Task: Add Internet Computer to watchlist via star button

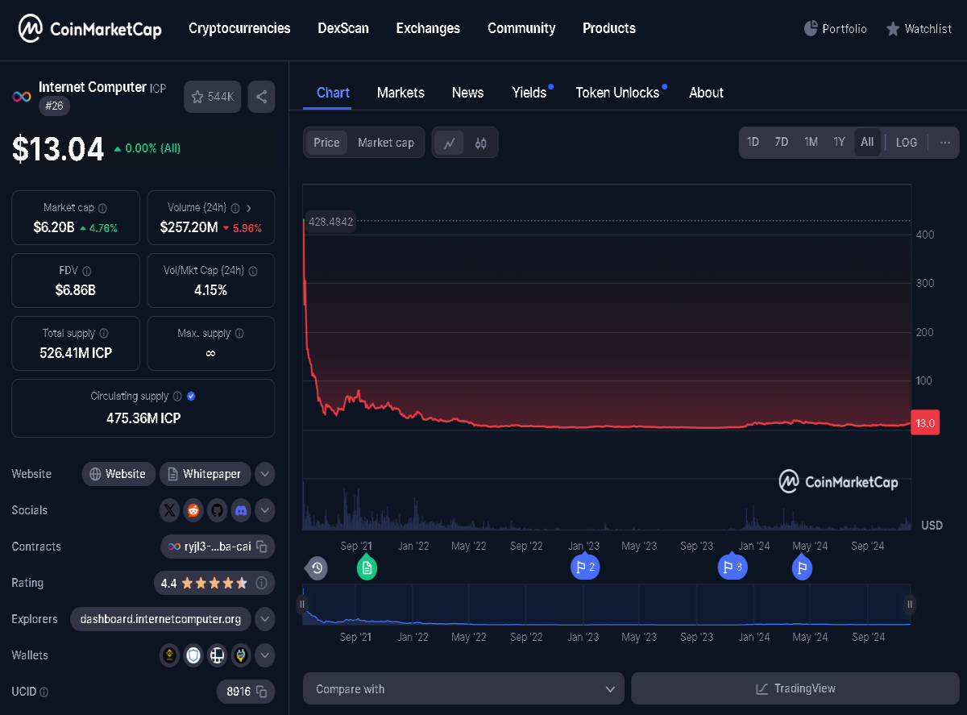Action: [212, 97]
